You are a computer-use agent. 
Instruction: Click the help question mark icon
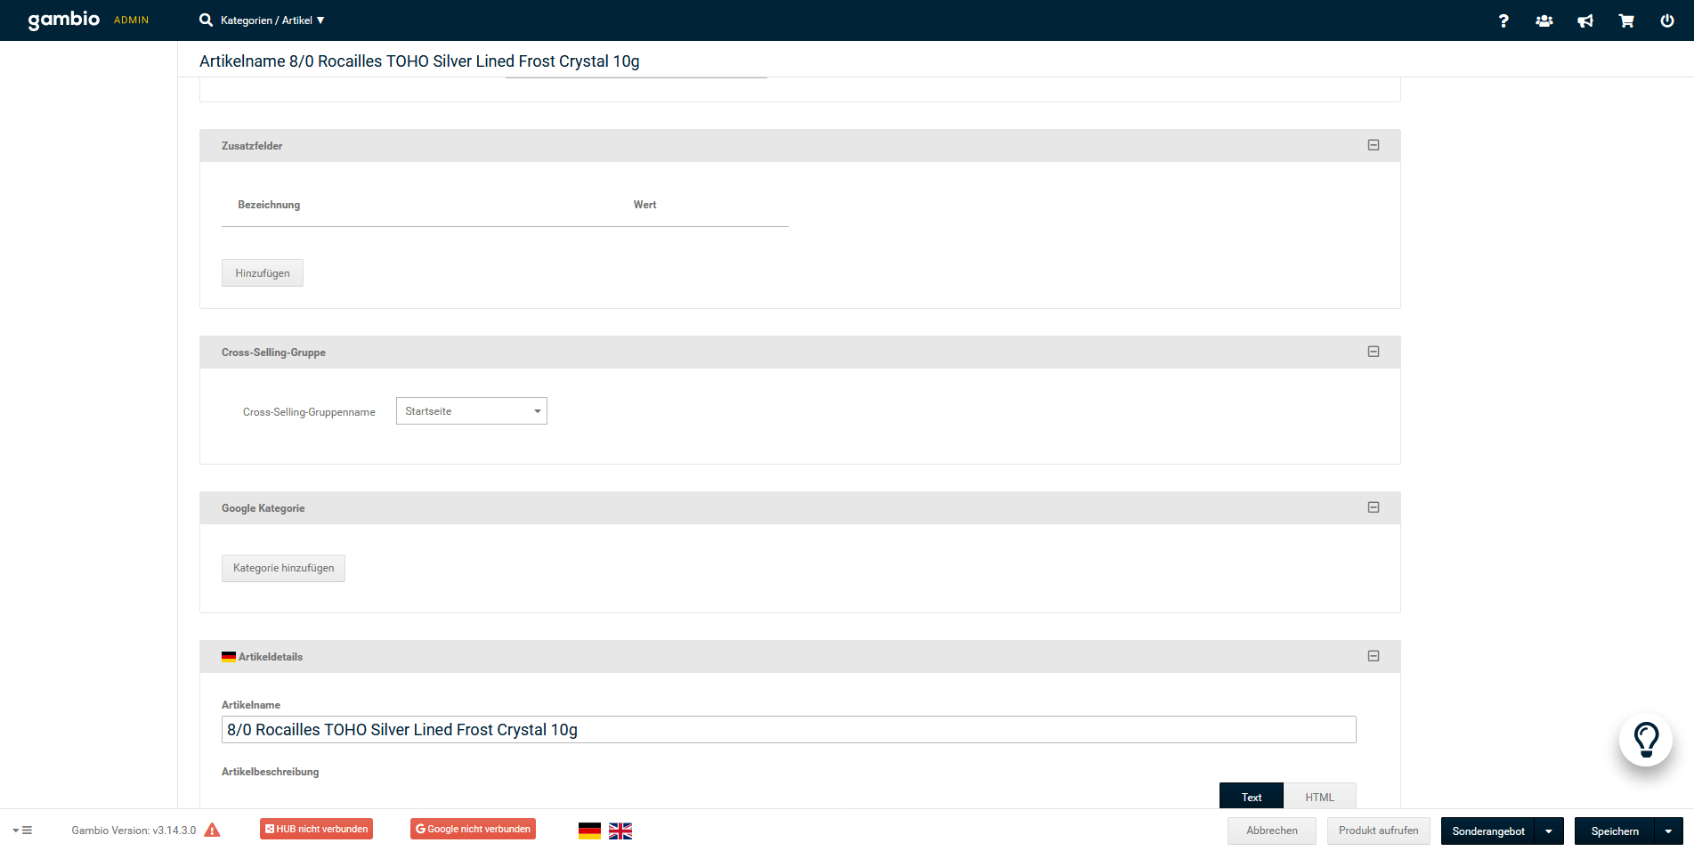[1504, 20]
